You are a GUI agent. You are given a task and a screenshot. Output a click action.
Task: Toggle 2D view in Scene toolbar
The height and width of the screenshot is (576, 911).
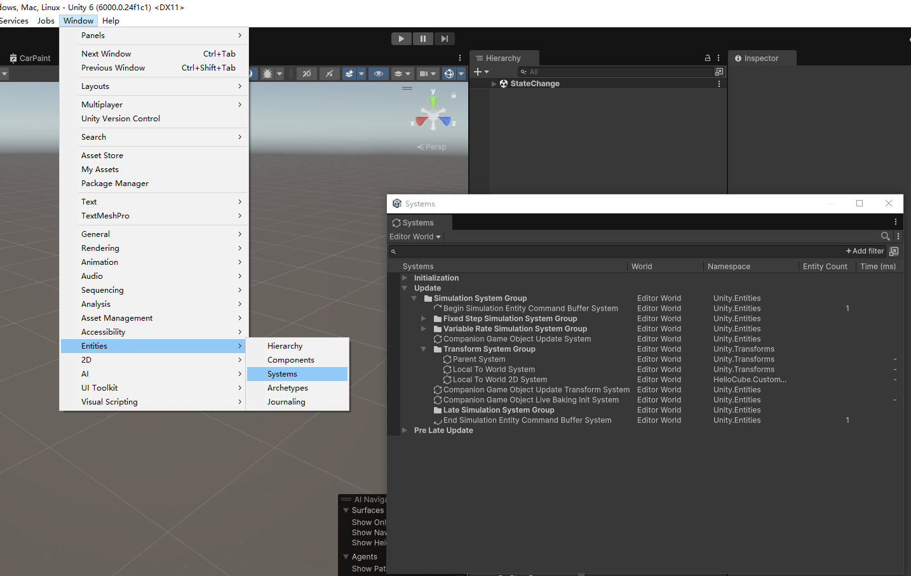coord(307,74)
